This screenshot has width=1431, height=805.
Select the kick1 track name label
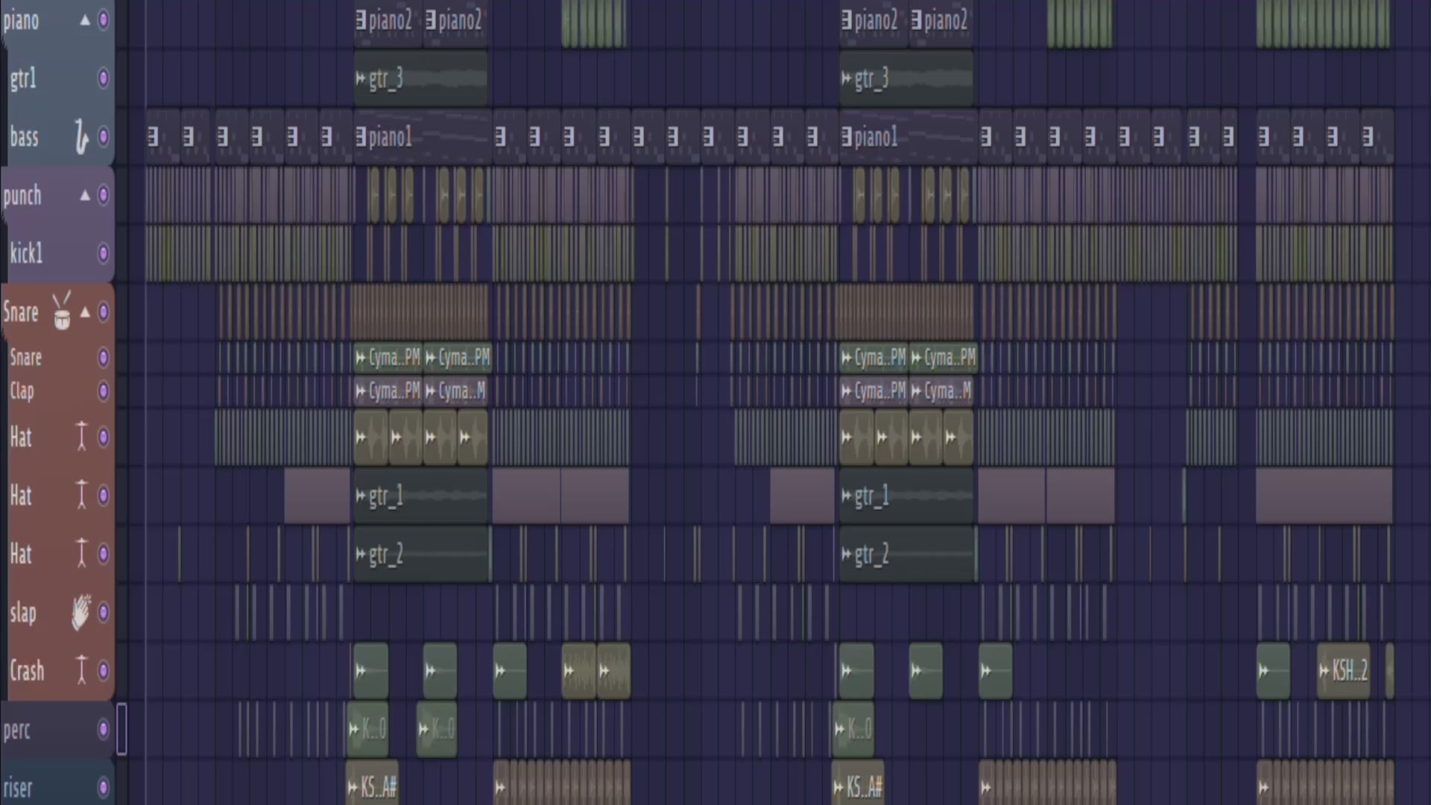[x=26, y=253]
